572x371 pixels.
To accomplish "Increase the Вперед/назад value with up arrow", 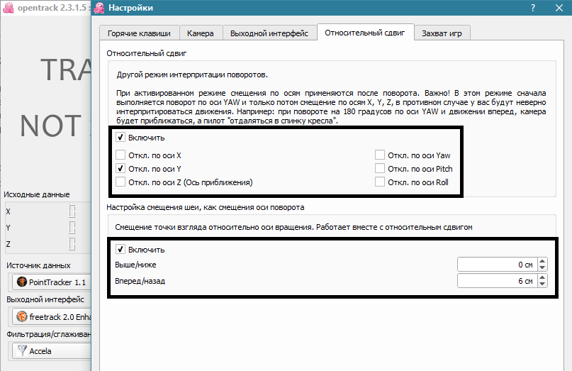I will [x=542, y=278].
